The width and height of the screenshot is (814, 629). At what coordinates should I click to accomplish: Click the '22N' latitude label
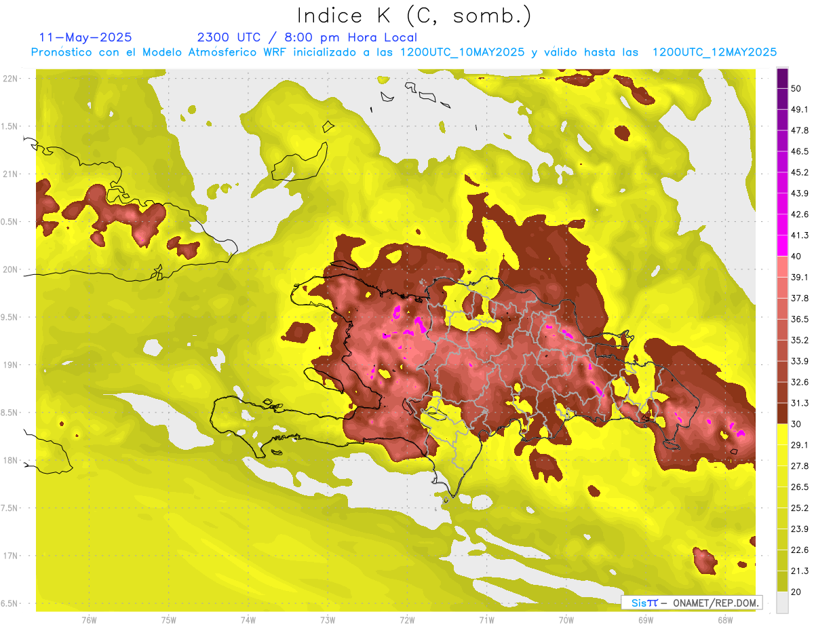11,79
